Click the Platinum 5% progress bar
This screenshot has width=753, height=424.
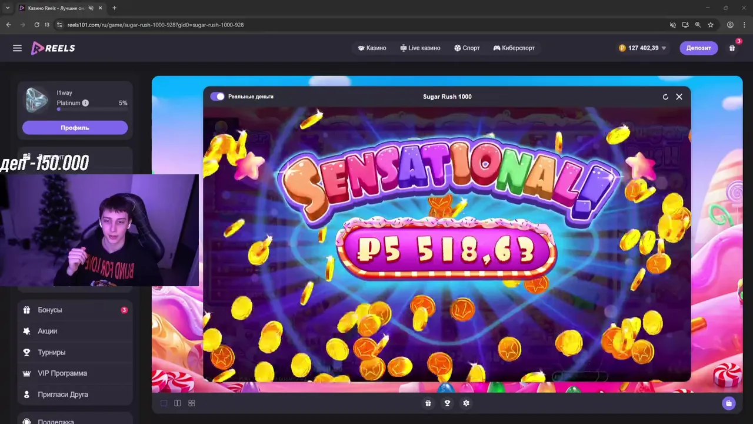[92, 109]
